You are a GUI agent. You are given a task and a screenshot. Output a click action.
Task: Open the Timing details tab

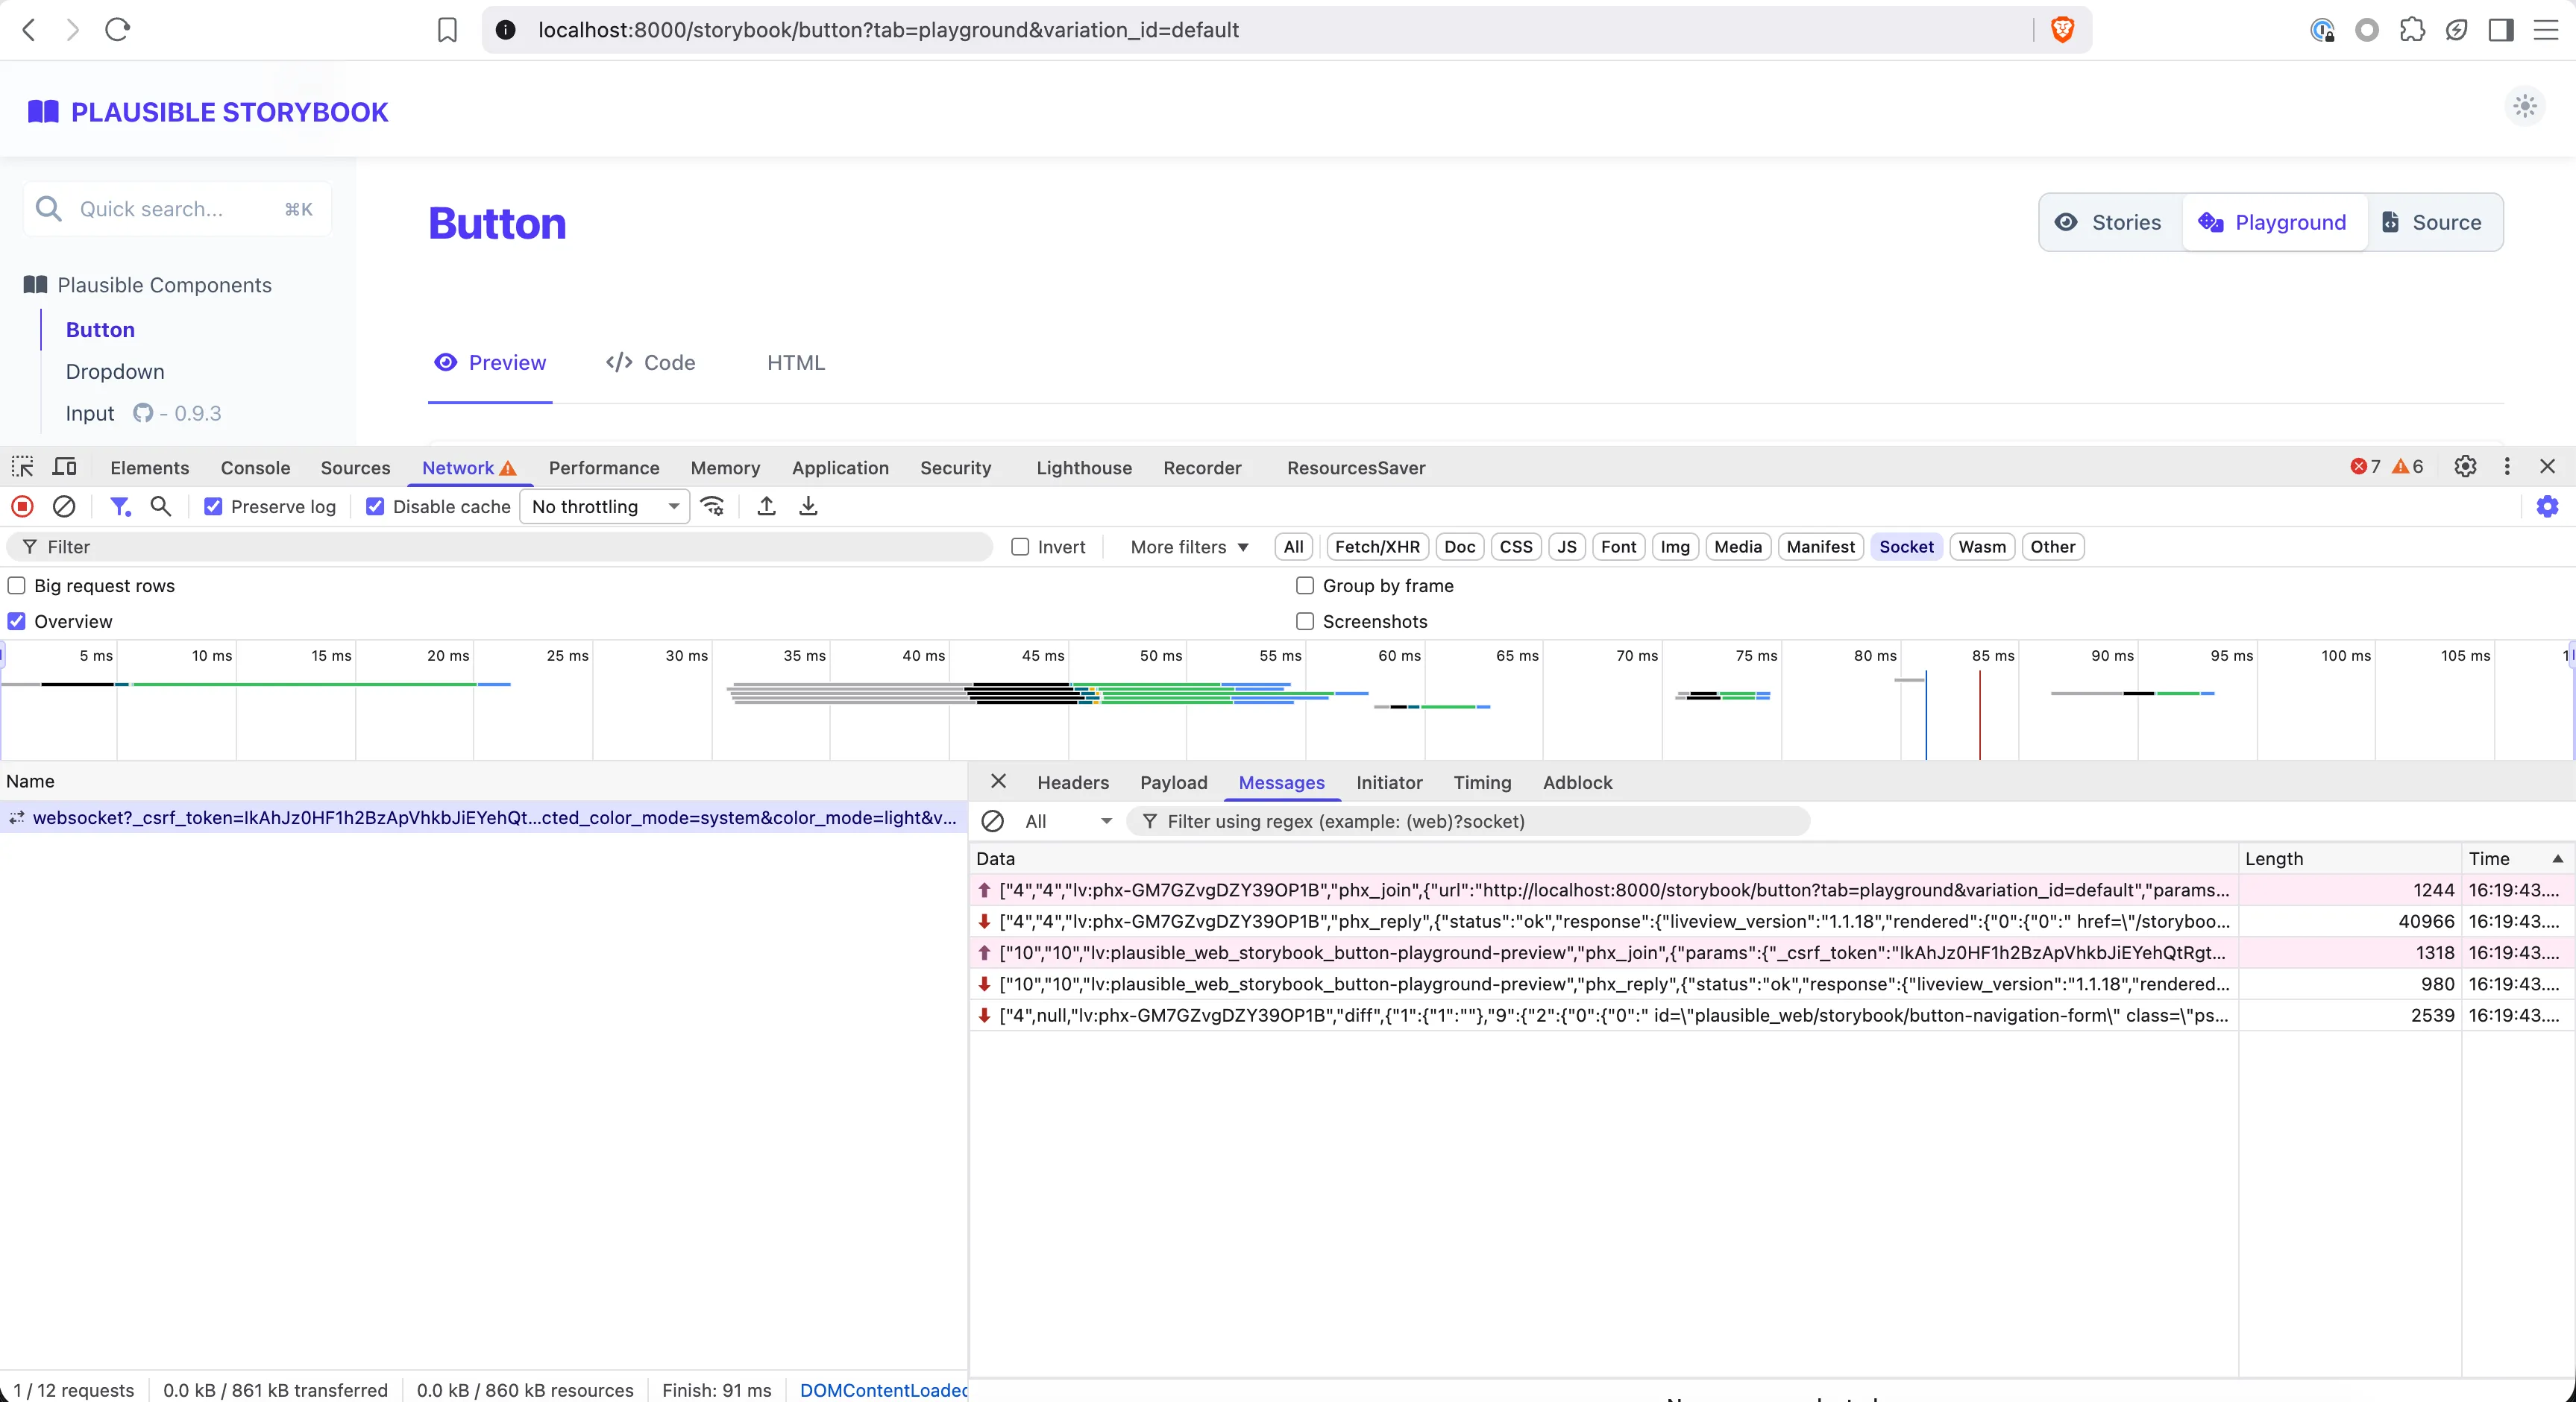(x=1482, y=782)
